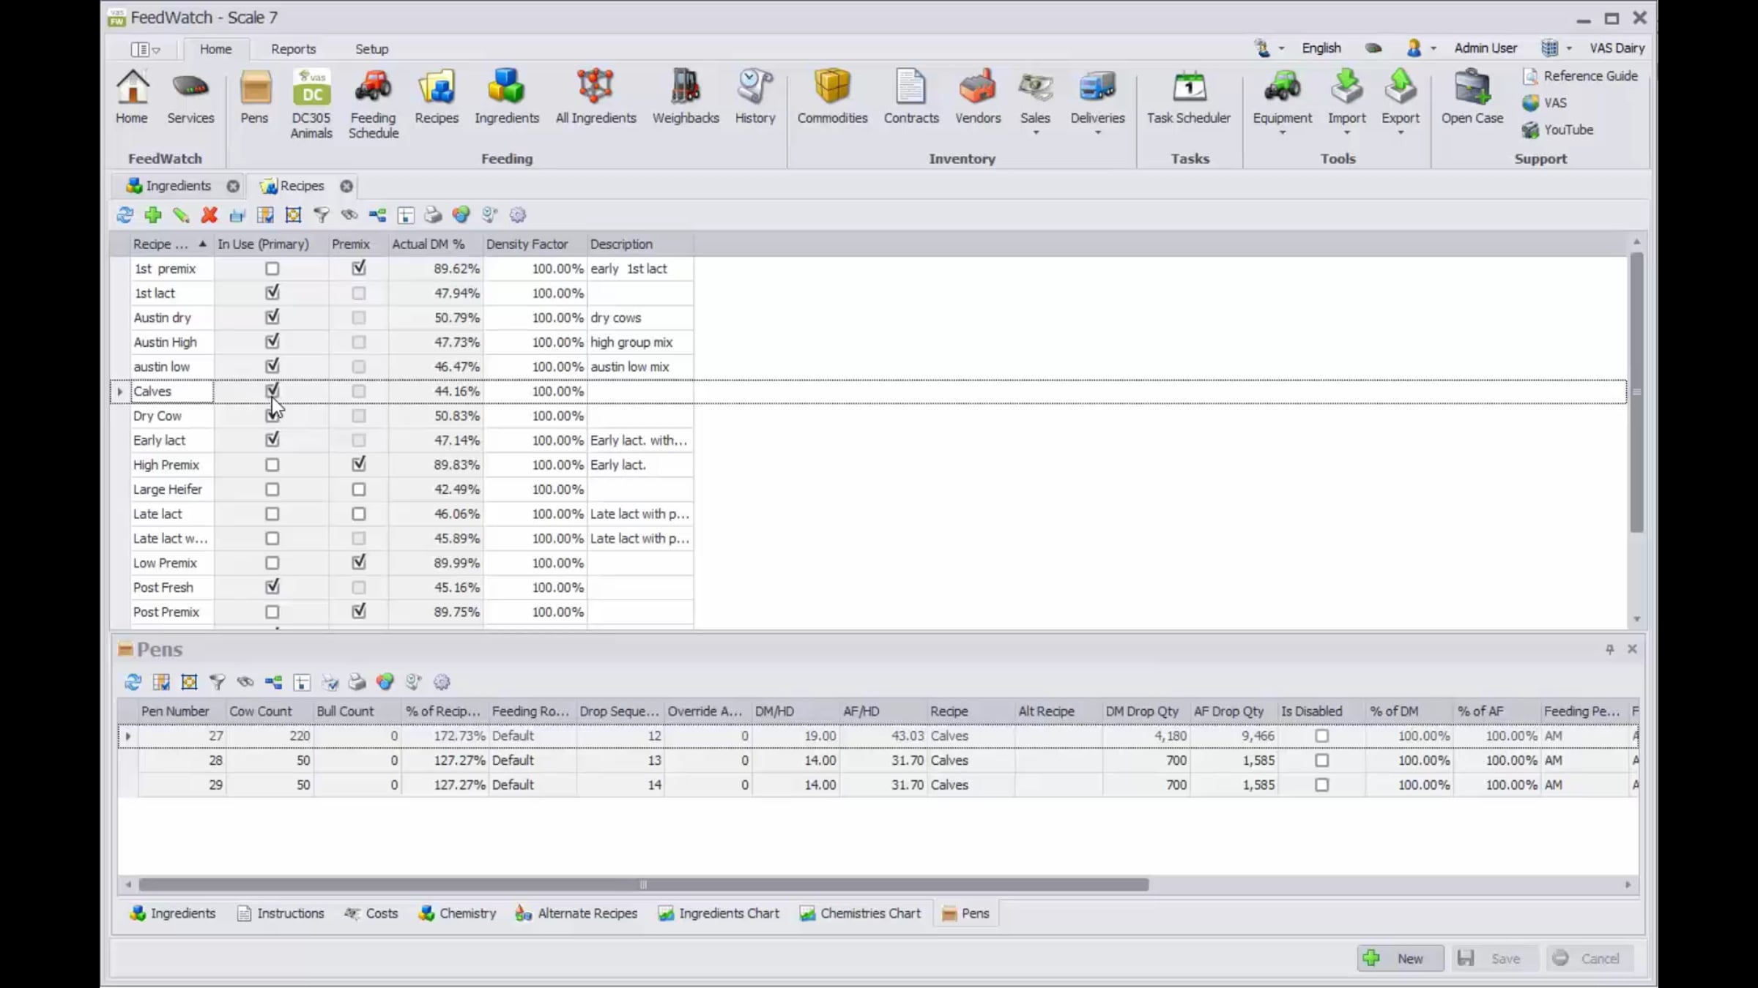1758x988 pixels.
Task: Open the Reference Guide link
Action: click(1590, 76)
